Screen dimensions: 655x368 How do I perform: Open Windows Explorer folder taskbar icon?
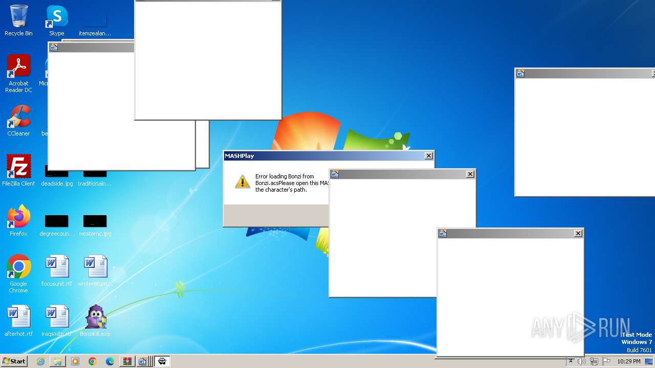58,361
